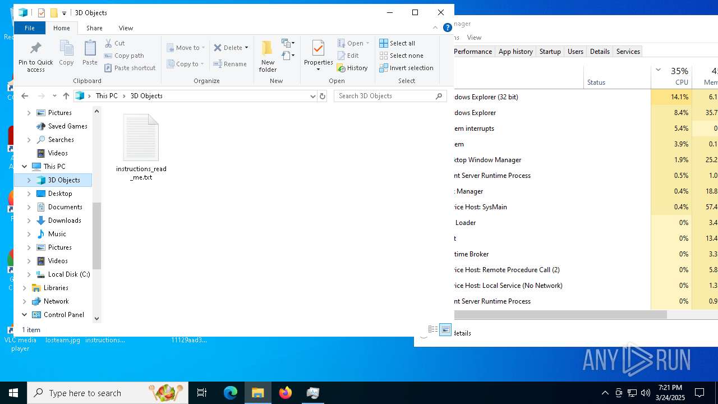Open Explorer help question mark icon
This screenshot has width=718, height=404.
coord(447,27)
